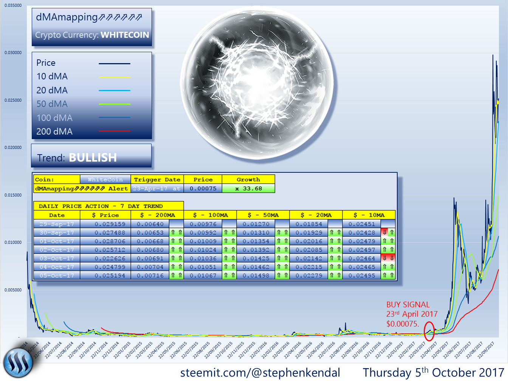Click the 'dMAmapping' title at top of chart
Viewport: 508px width, 381px height.
coord(89,17)
